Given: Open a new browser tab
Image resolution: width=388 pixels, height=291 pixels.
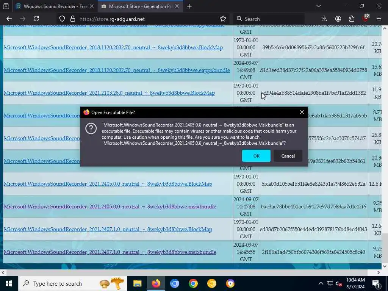Looking at the screenshot, I should point(189,6).
